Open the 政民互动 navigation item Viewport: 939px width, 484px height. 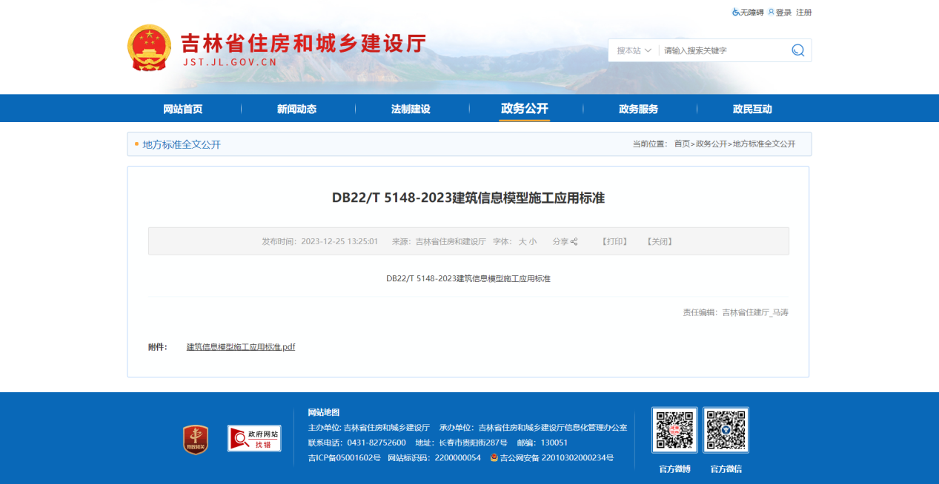(752, 109)
